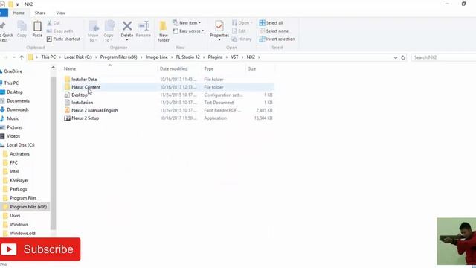This screenshot has width=476, height=268.
Task: Select Music in the navigation pane
Action: 13,118
